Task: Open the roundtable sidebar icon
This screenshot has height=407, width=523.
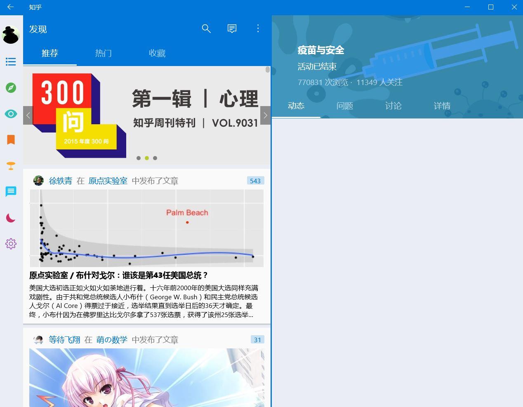Action: coord(11,166)
